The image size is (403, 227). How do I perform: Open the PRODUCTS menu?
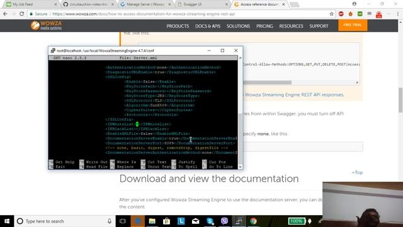pos(178,26)
